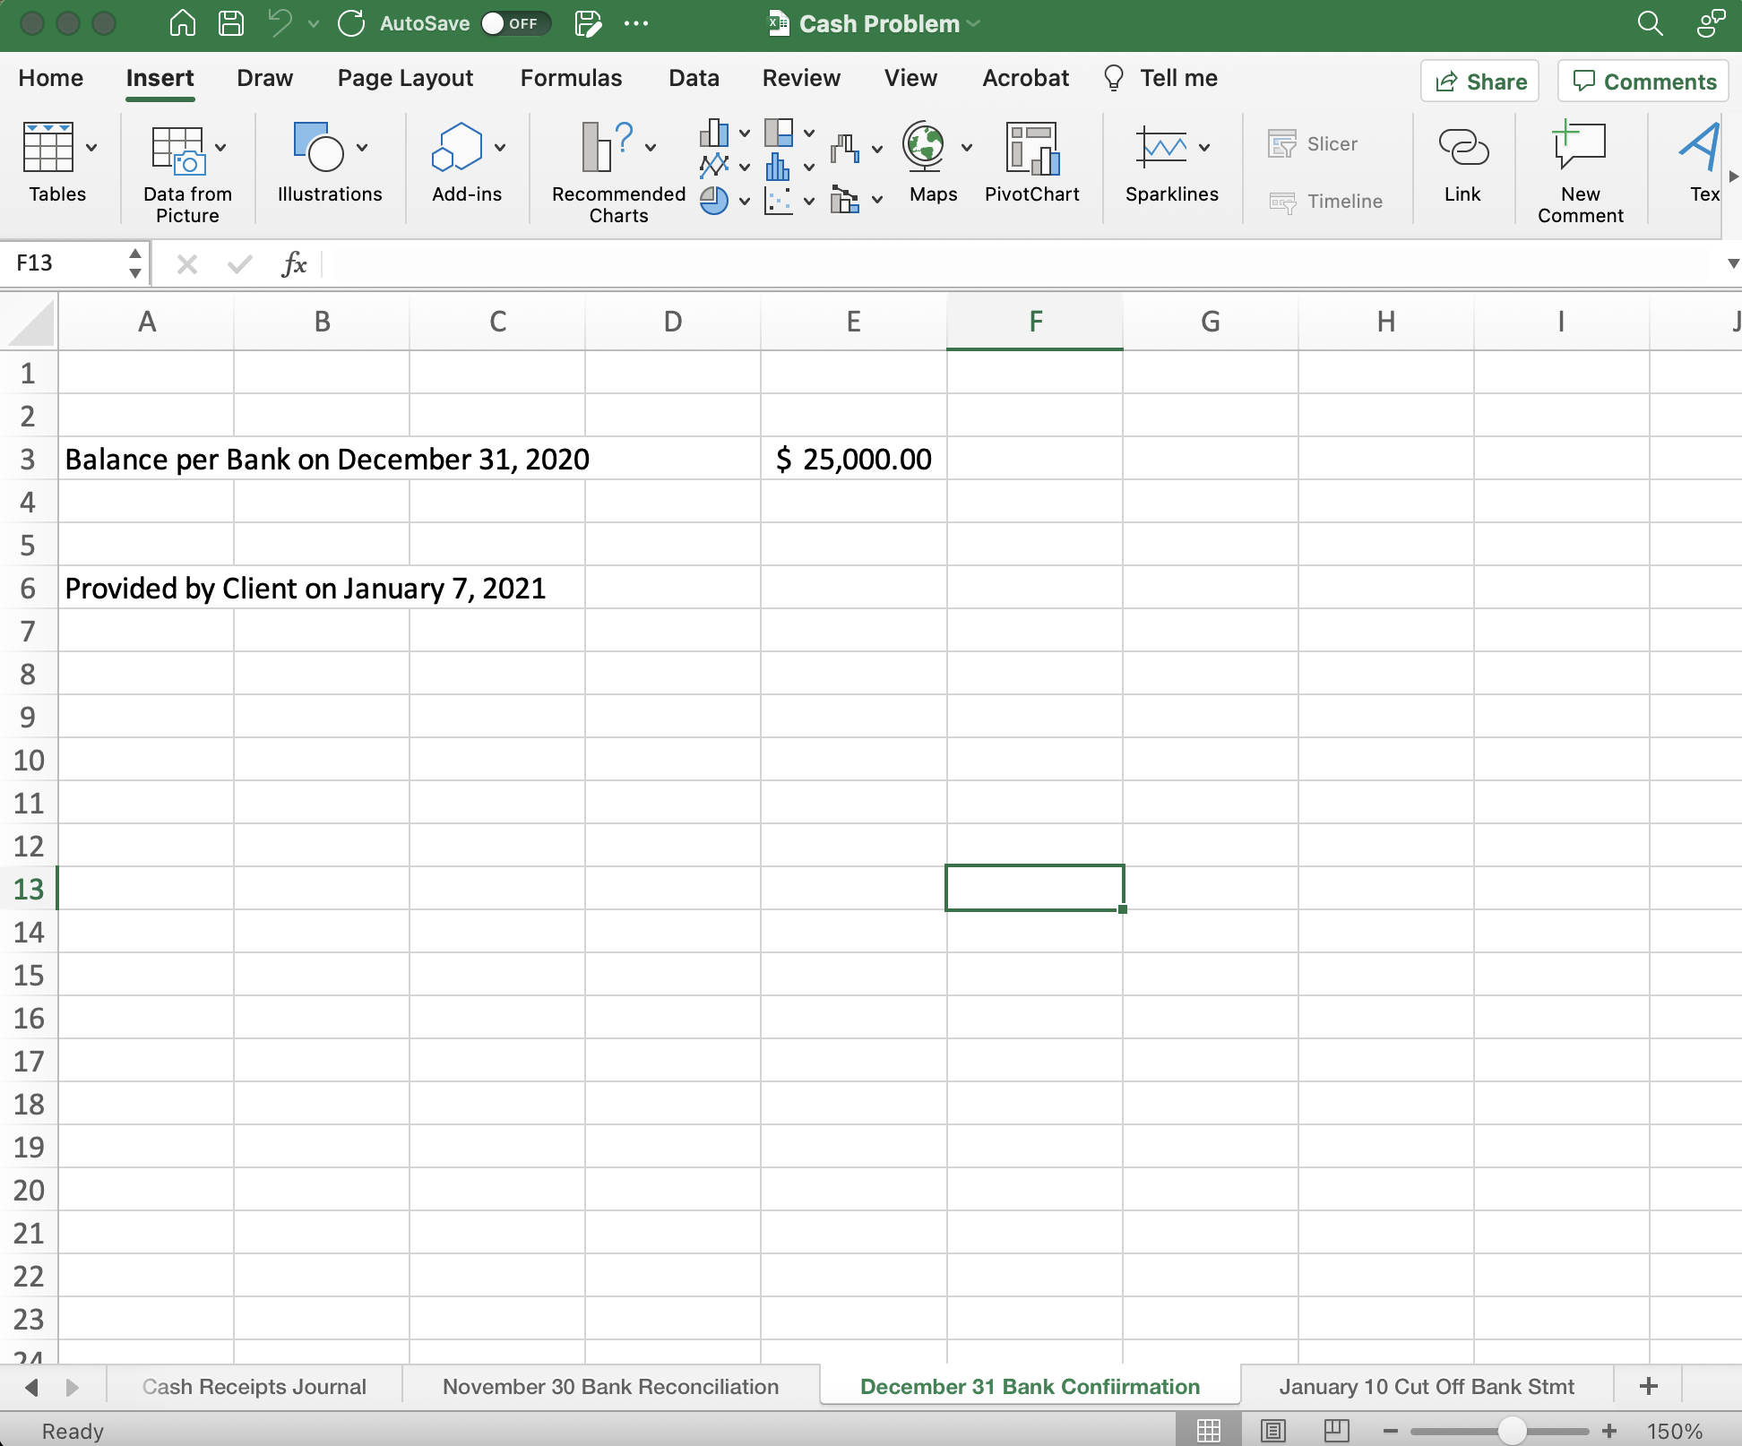The image size is (1742, 1446).
Task: Toggle the AutoSave switch
Action: 514,23
